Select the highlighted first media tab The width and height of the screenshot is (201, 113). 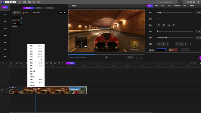28,8
